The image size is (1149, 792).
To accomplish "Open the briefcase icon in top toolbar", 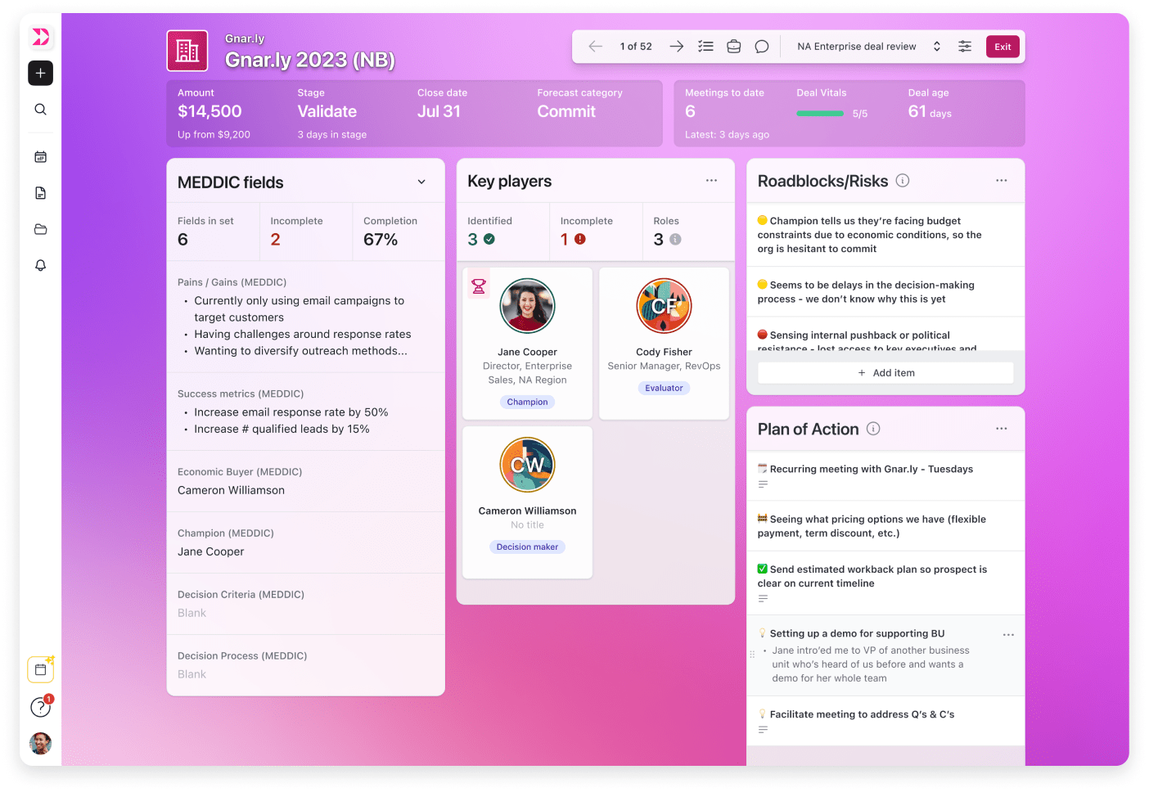I will pos(734,47).
